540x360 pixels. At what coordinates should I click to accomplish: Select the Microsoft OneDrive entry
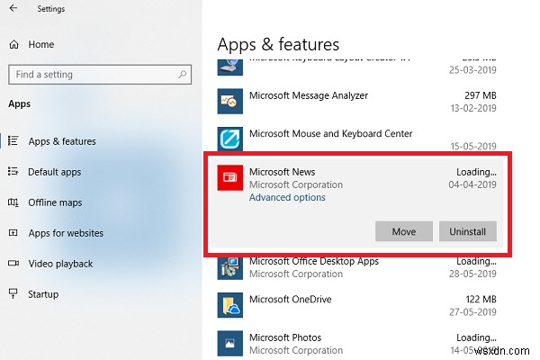click(x=291, y=300)
